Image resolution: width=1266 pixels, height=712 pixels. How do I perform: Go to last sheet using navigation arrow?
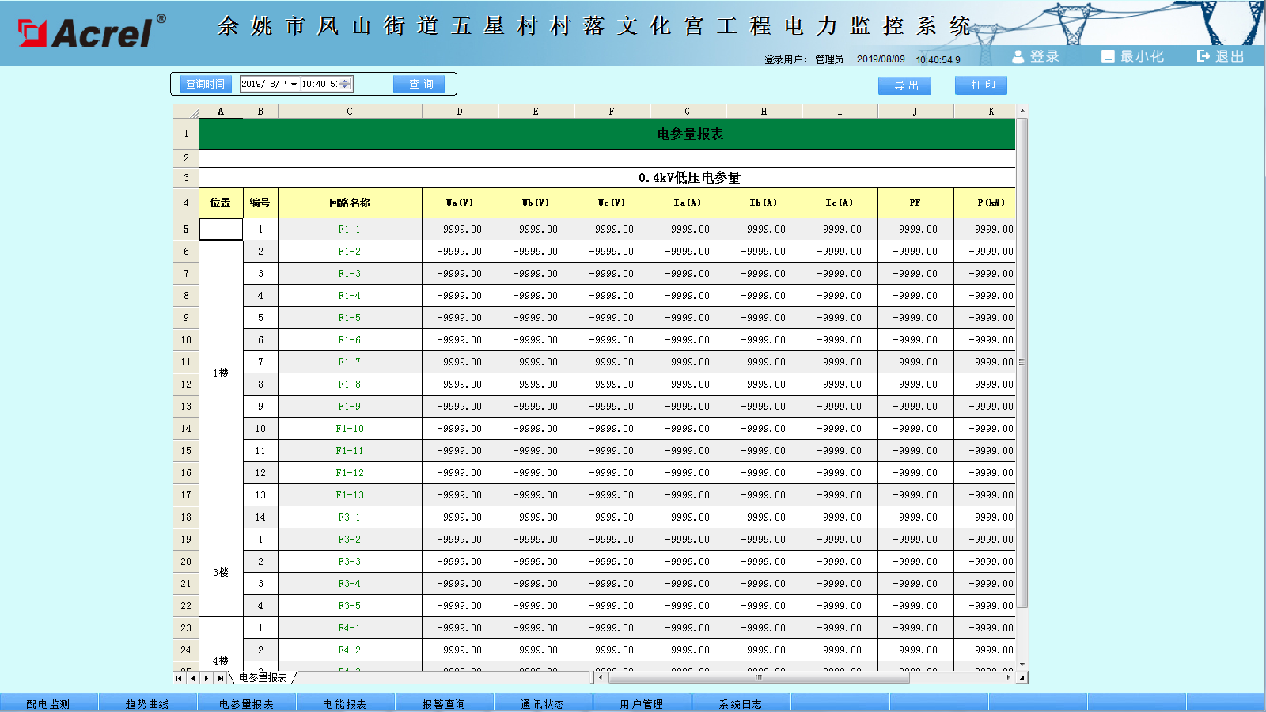[220, 678]
